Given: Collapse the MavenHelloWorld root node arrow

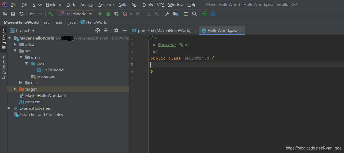Looking at the screenshot, I should [x=9, y=38].
